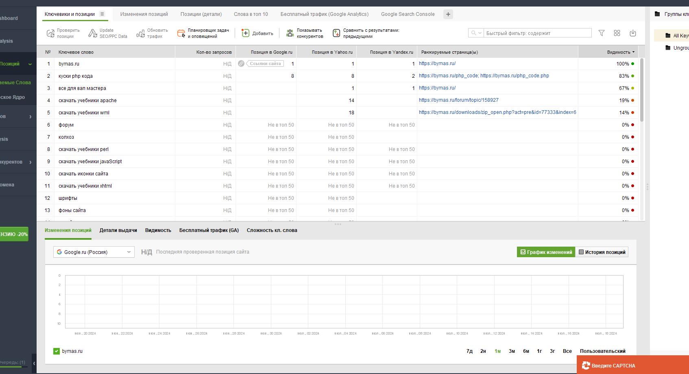The width and height of the screenshot is (689, 374).
Task: Click in the quick filter input field
Action: point(537,33)
